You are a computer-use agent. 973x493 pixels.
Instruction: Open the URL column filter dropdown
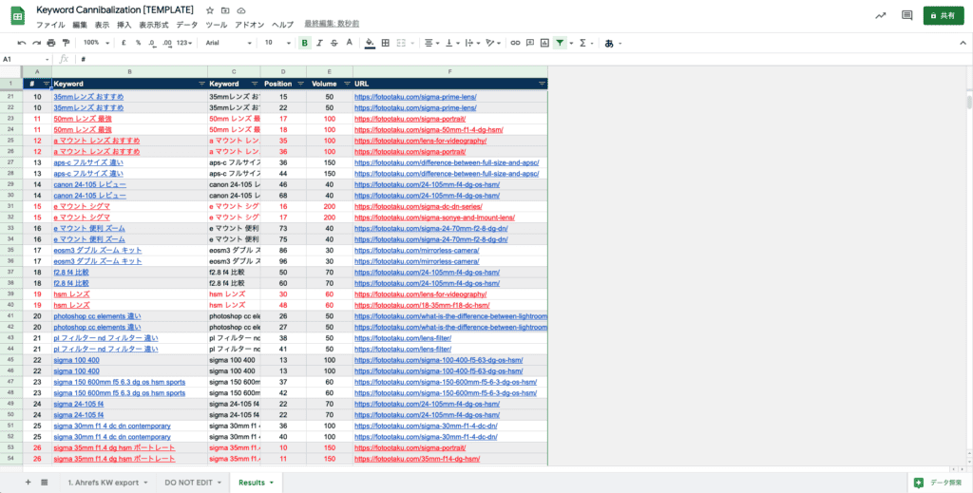click(x=543, y=84)
